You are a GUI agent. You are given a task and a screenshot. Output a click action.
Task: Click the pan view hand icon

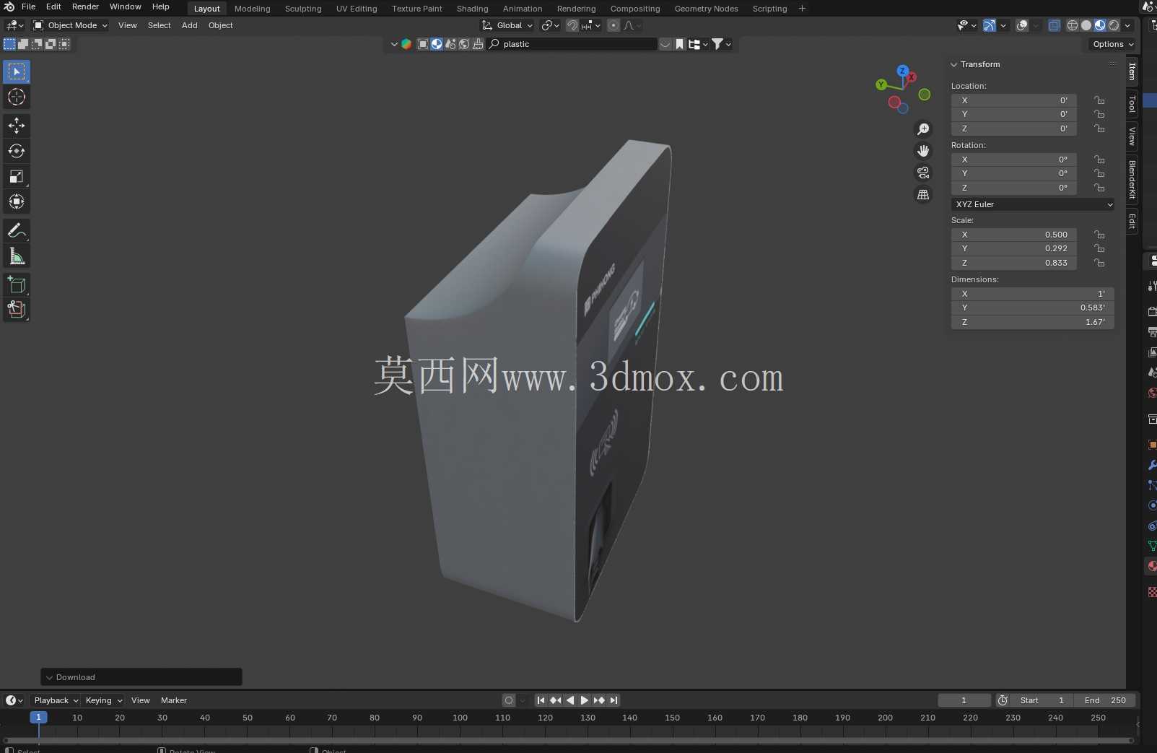click(x=923, y=151)
